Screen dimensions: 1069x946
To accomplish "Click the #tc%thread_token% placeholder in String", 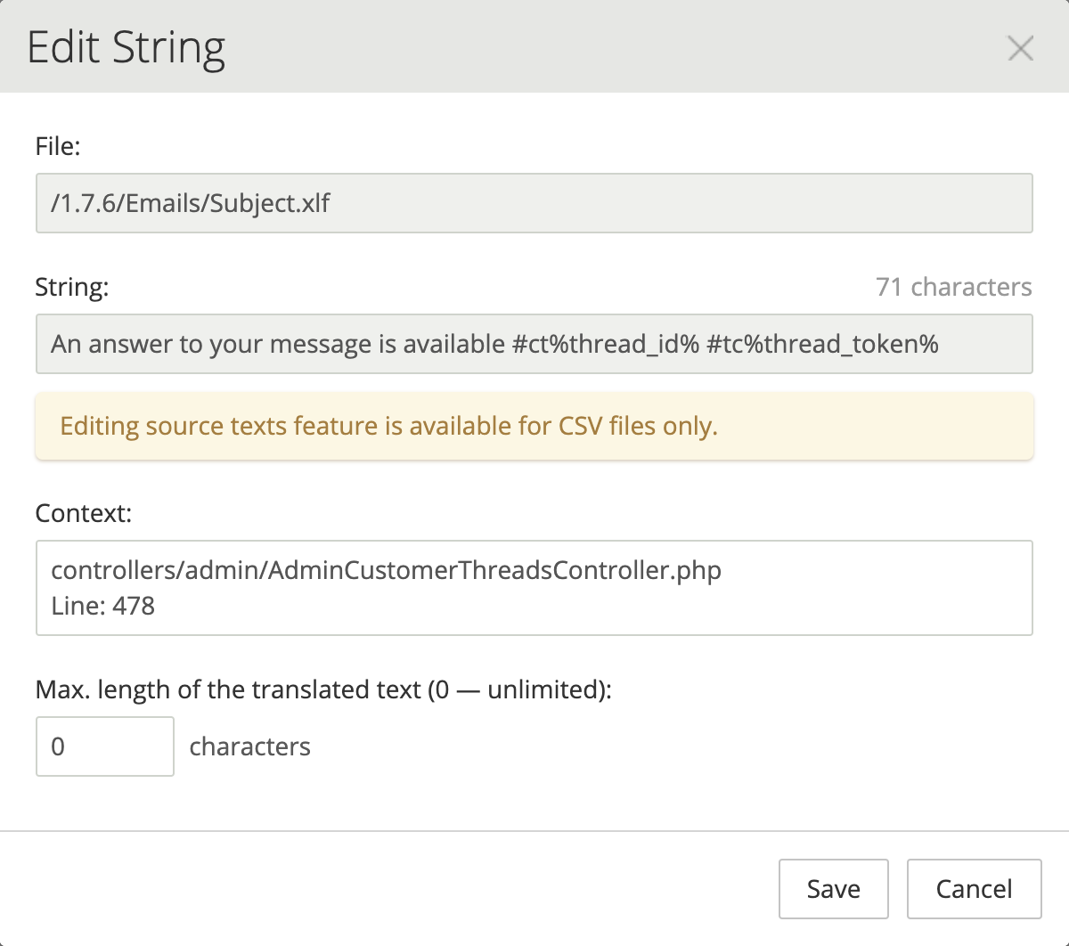I will (822, 344).
